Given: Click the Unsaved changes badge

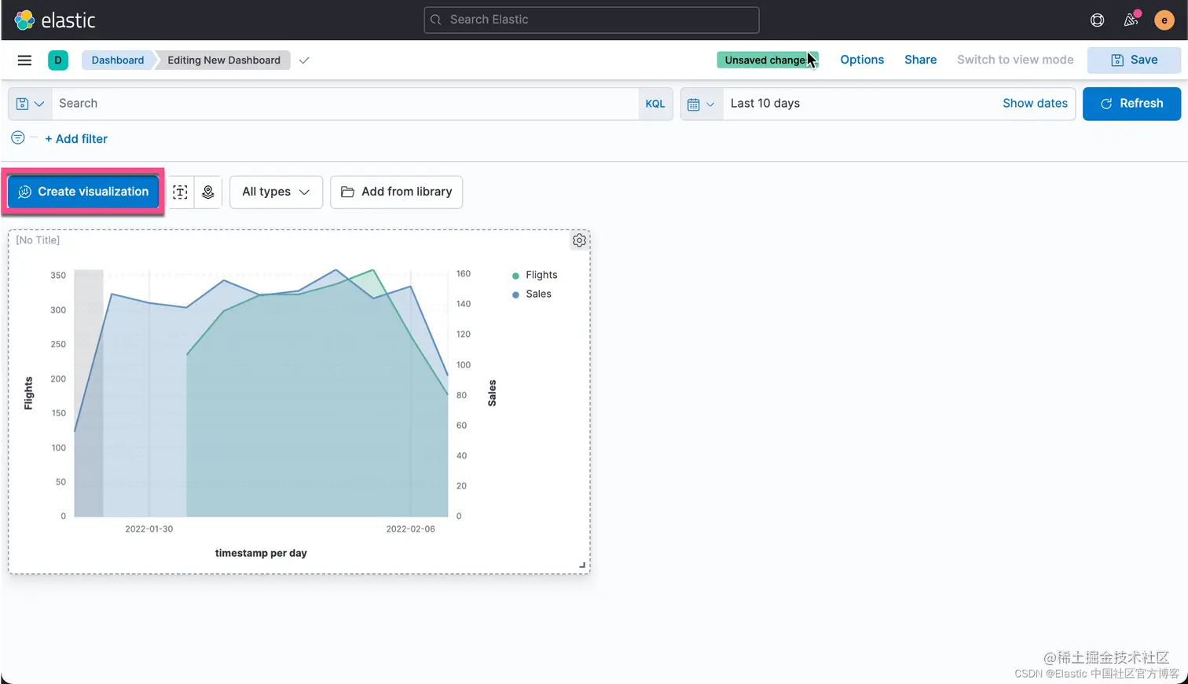Looking at the screenshot, I should [768, 60].
